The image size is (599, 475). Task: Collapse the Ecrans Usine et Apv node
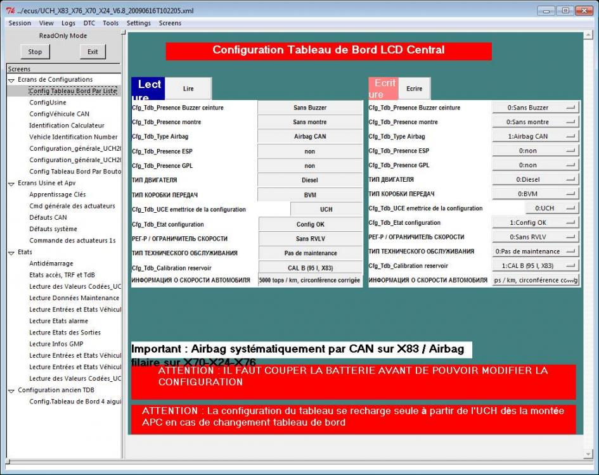point(11,184)
